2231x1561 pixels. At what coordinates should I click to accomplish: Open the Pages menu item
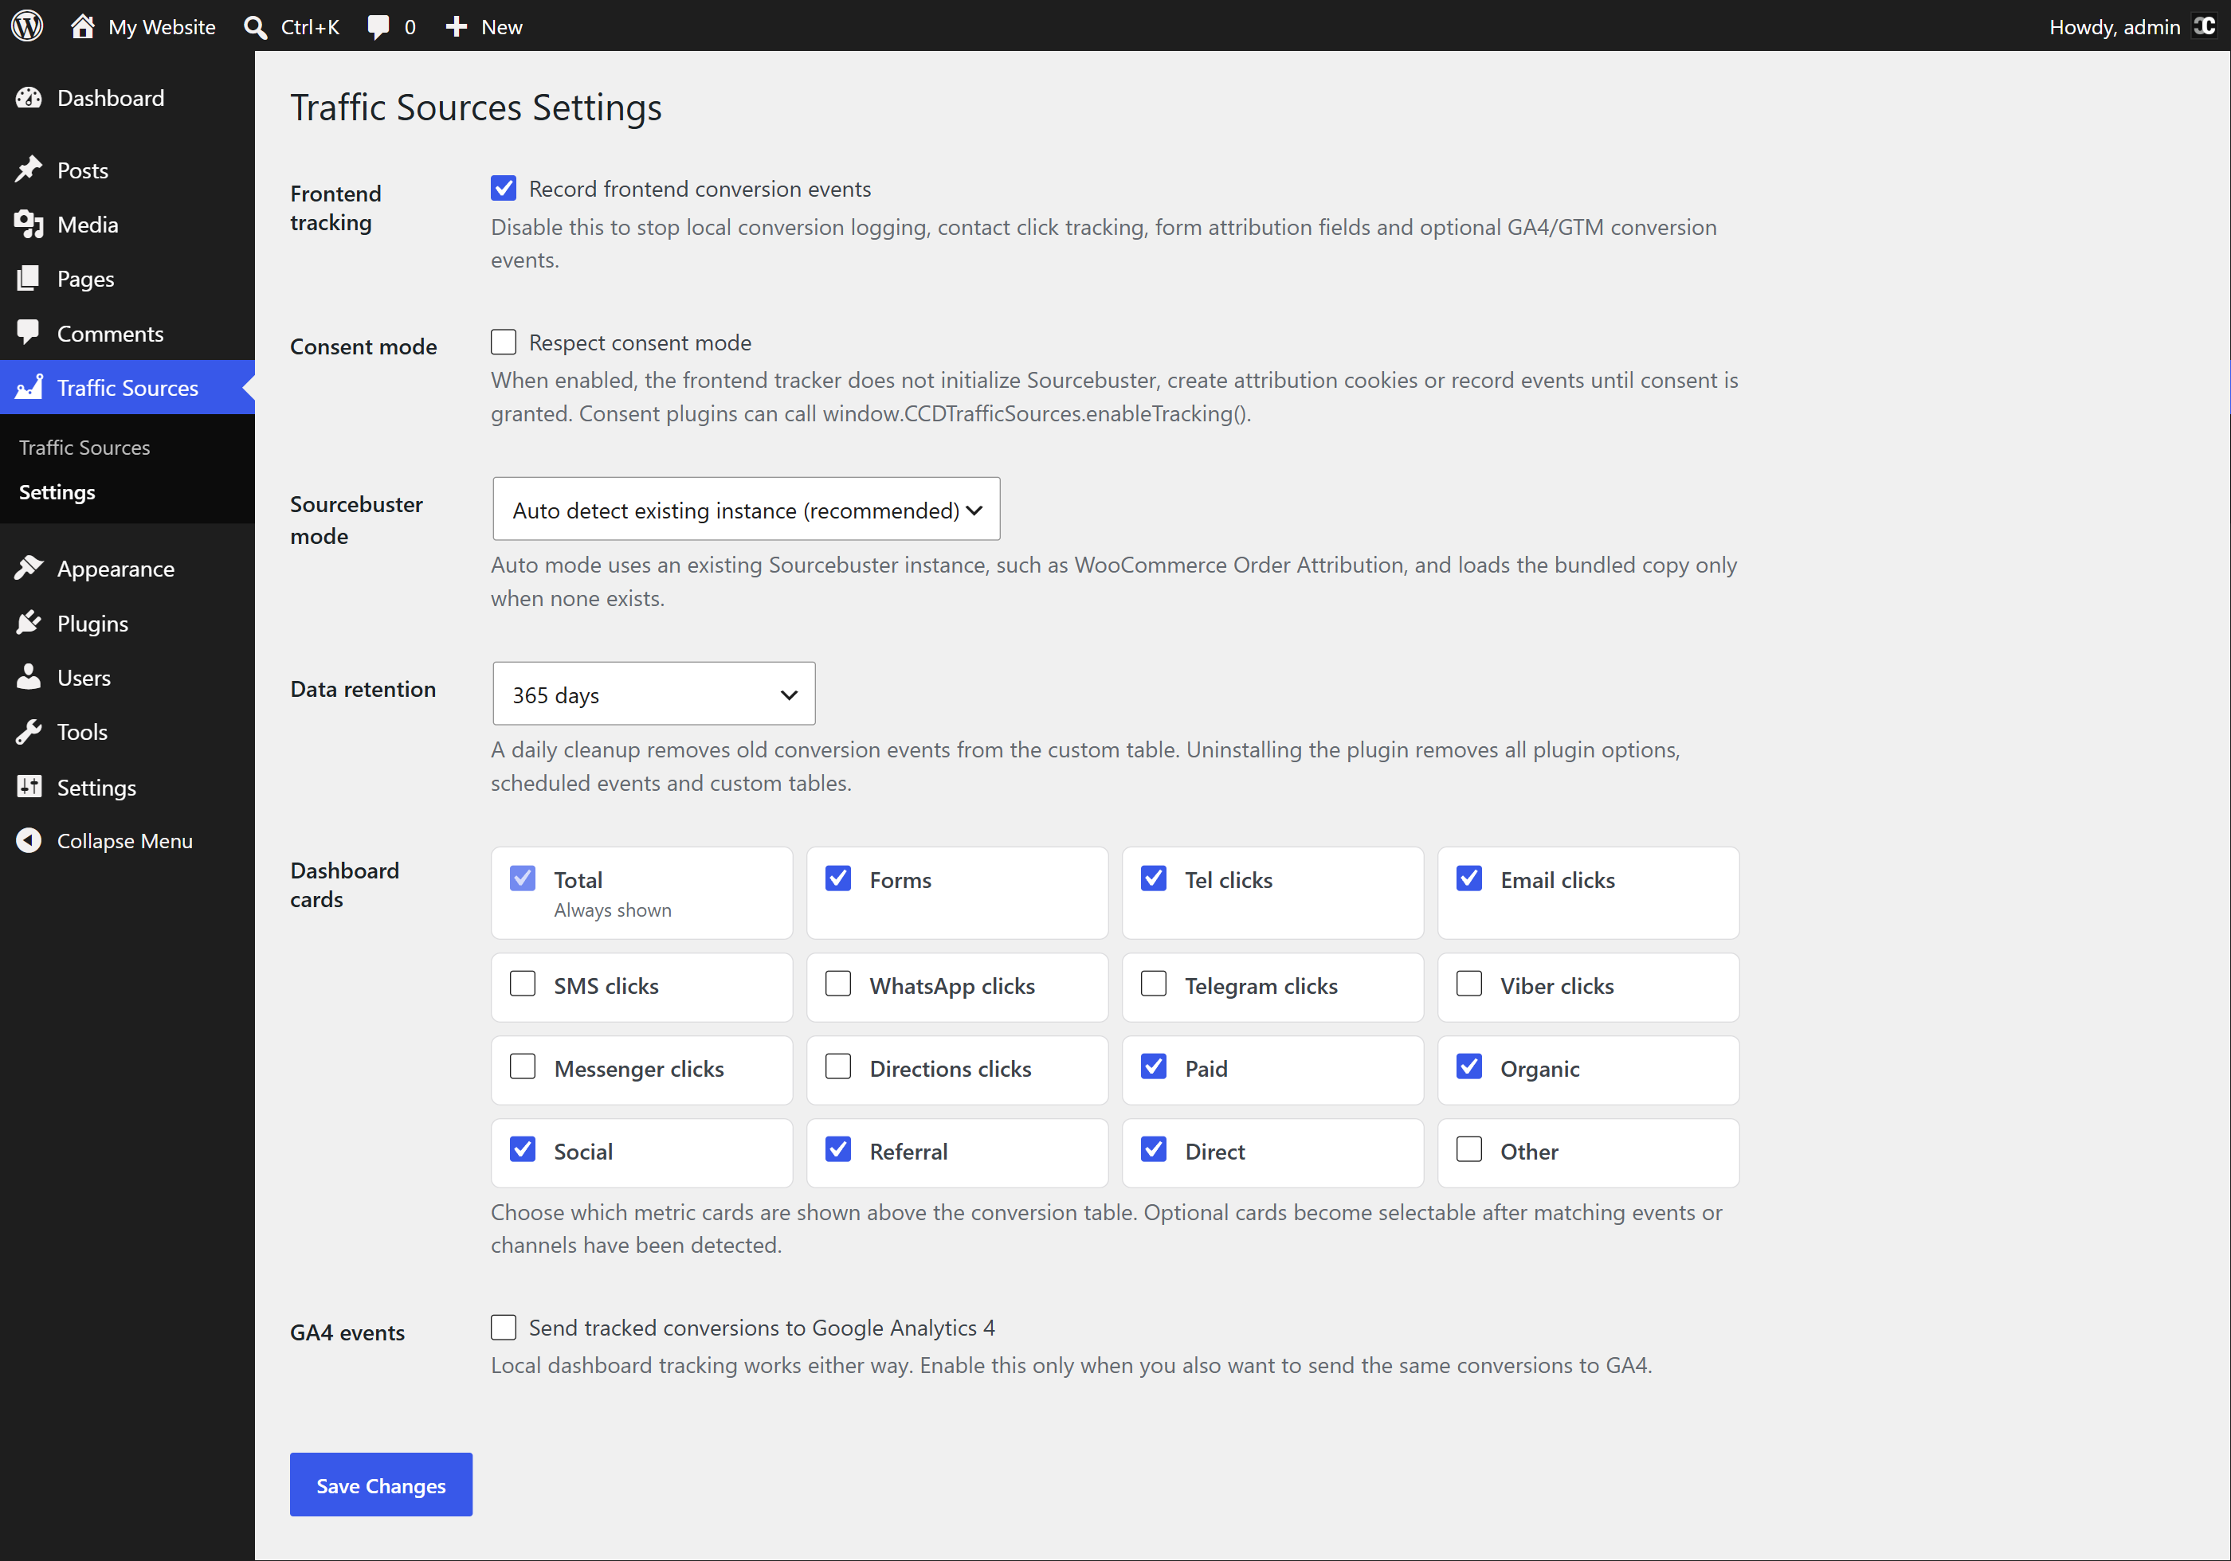[x=127, y=279]
